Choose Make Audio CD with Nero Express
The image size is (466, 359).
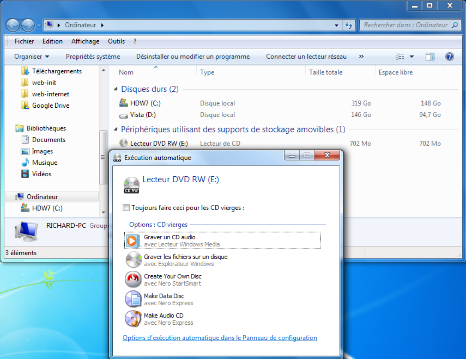[222, 319]
